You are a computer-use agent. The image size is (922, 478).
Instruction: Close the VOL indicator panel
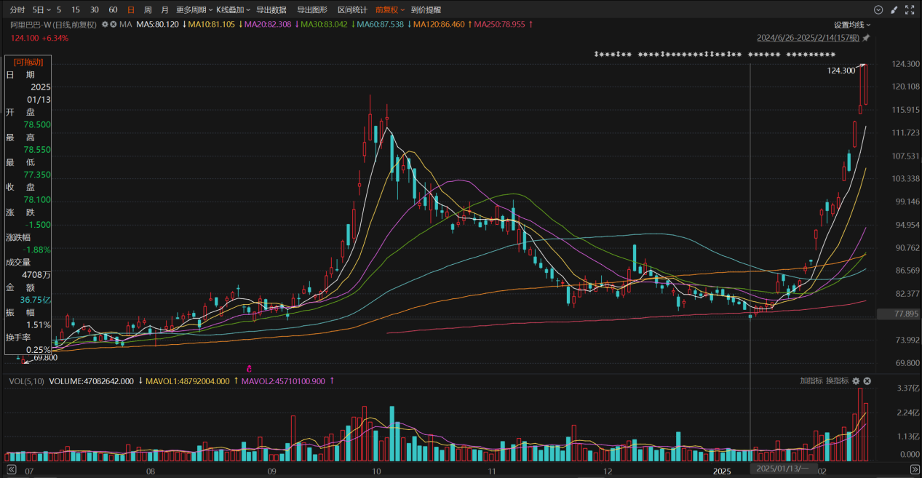tap(867, 381)
